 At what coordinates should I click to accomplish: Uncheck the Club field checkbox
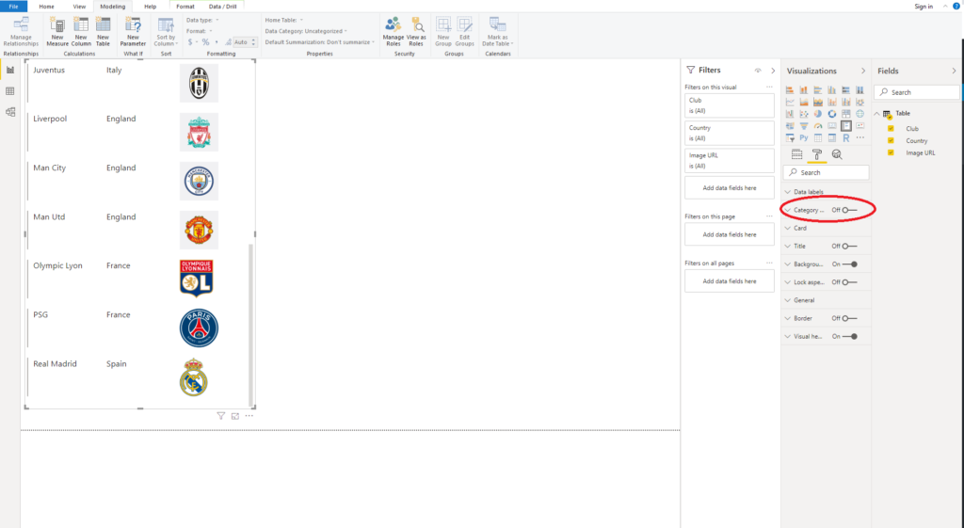pos(891,128)
